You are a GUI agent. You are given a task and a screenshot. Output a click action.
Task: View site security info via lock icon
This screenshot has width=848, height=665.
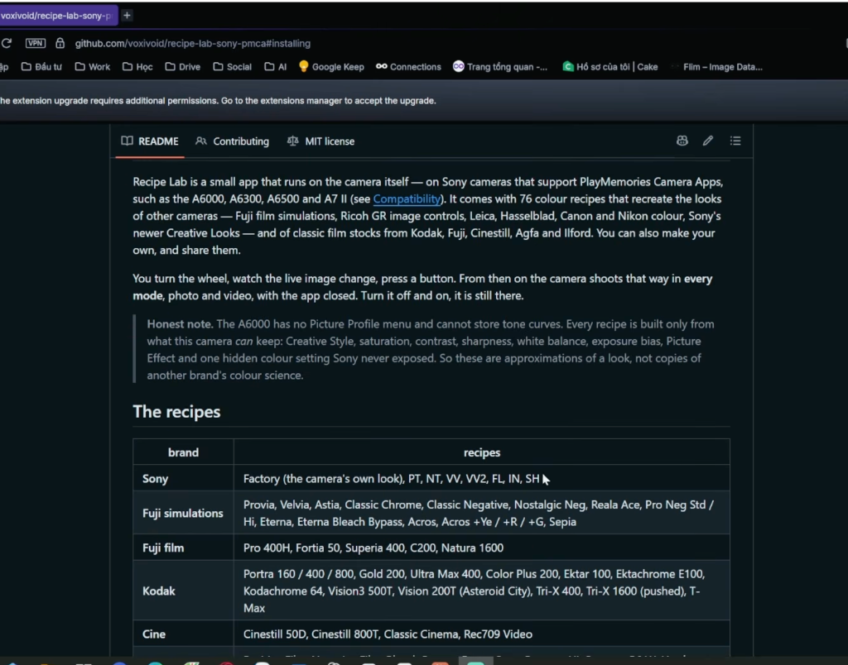click(x=60, y=43)
